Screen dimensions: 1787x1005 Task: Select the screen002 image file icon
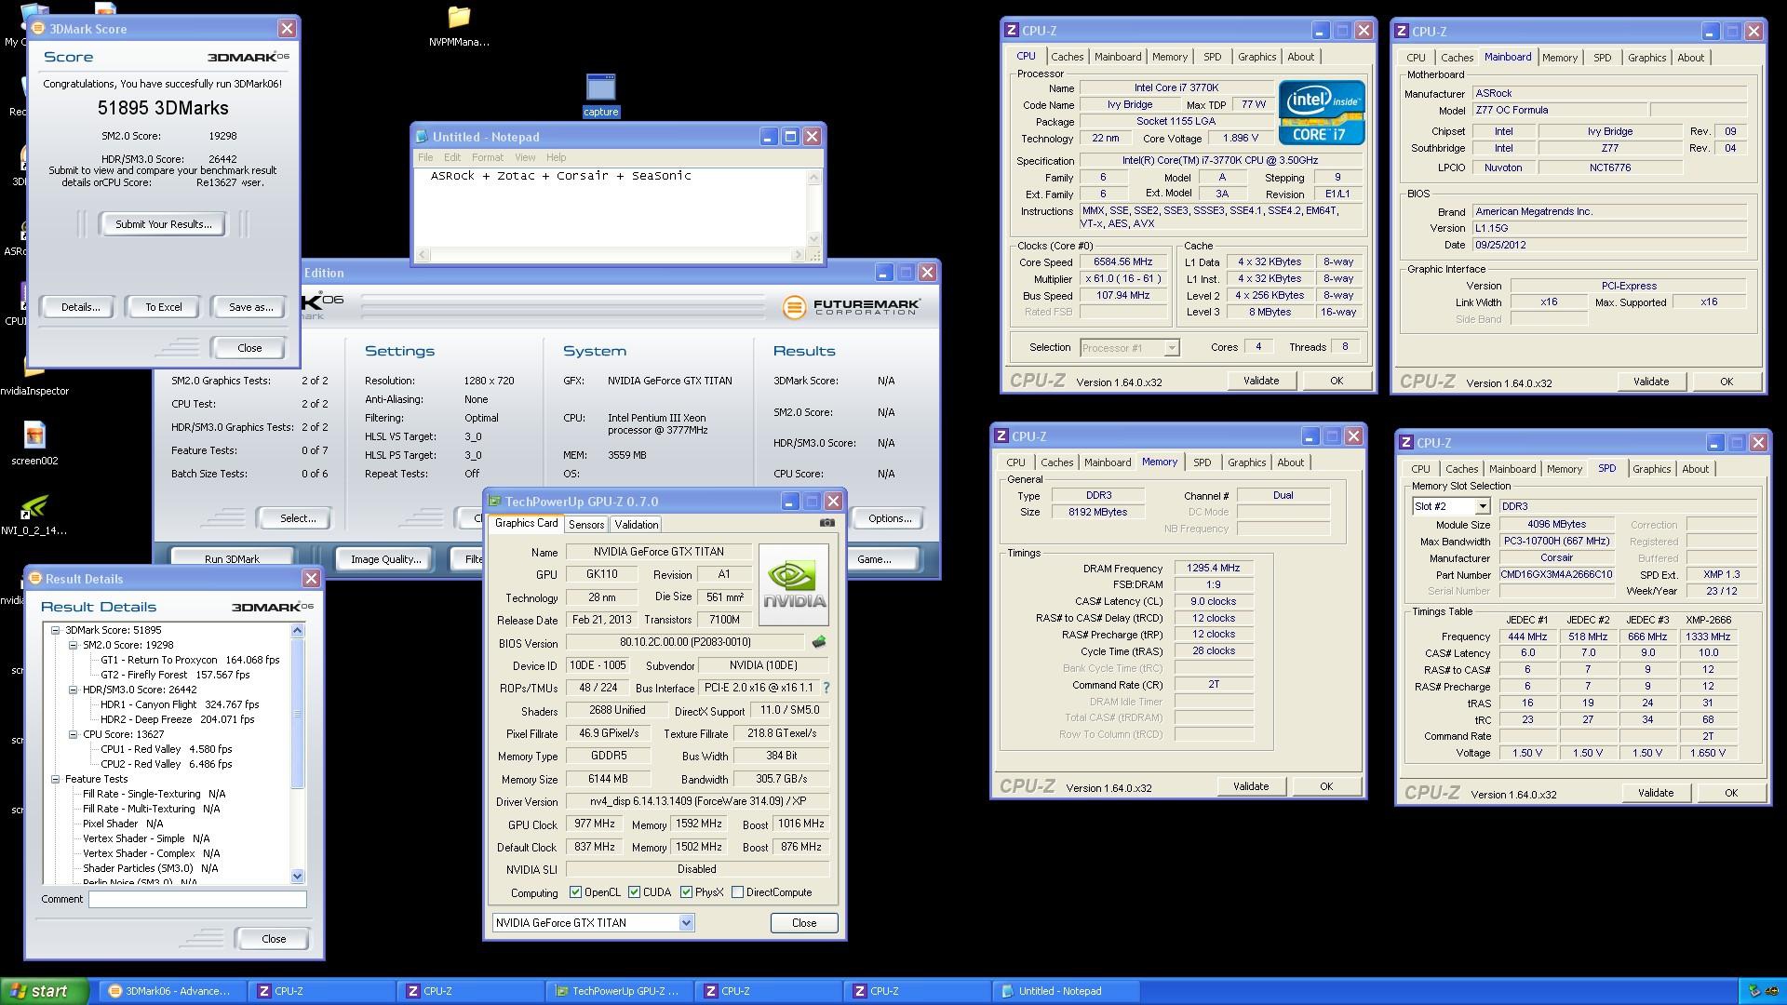(x=34, y=443)
